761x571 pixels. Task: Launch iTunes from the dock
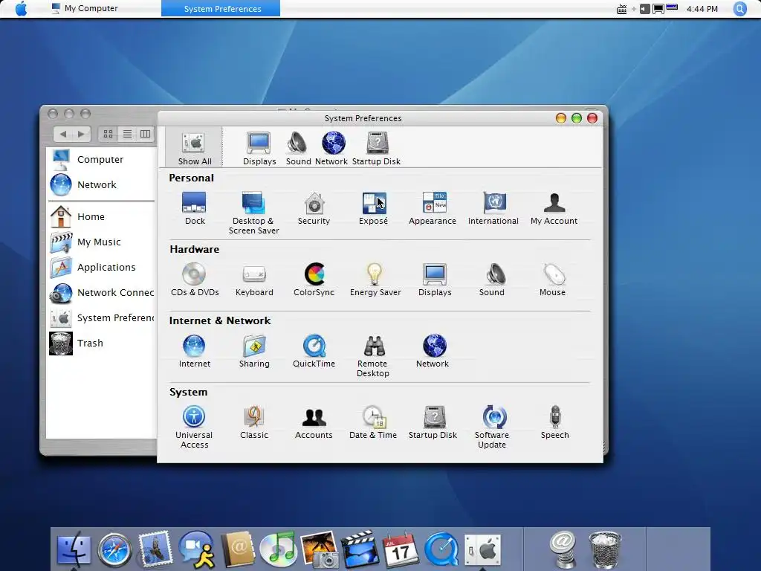coord(278,549)
